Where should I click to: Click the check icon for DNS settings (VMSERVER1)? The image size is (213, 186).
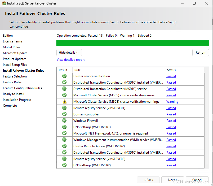pyautogui.click(x=64, y=127)
